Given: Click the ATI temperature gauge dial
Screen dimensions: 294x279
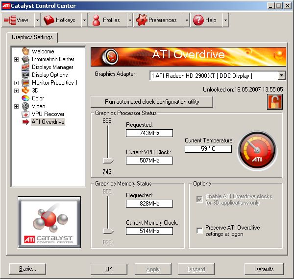Looking at the screenshot, I should point(257,150).
